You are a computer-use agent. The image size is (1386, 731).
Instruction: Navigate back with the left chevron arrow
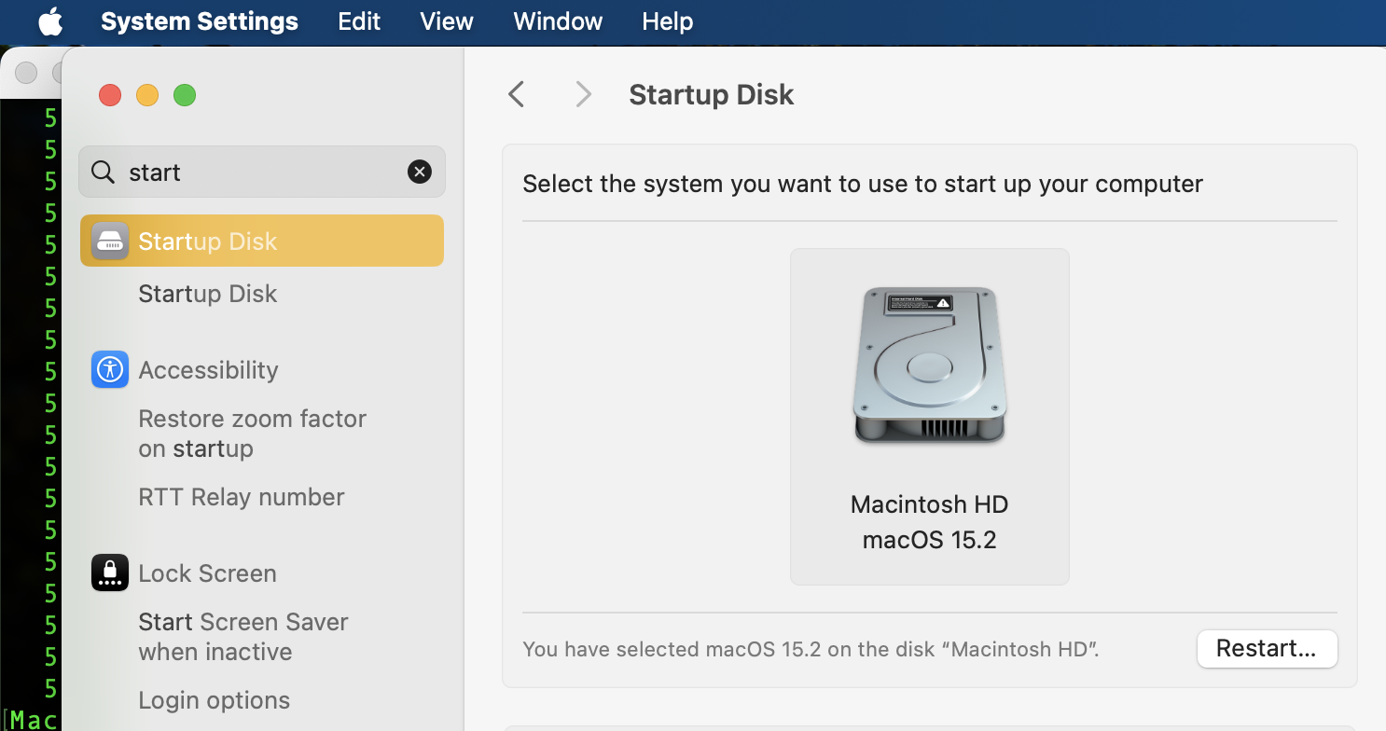coord(516,93)
